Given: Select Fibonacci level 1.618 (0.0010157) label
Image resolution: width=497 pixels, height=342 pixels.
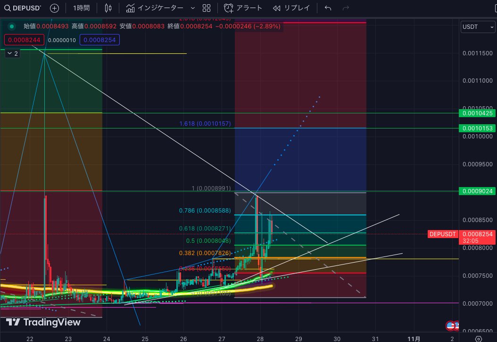Looking at the screenshot, I should click(205, 124).
